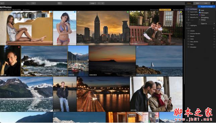Viewport: 216px width, 123px height.
Task: Click the star rating on bench boys photo
Action: [134, 44]
